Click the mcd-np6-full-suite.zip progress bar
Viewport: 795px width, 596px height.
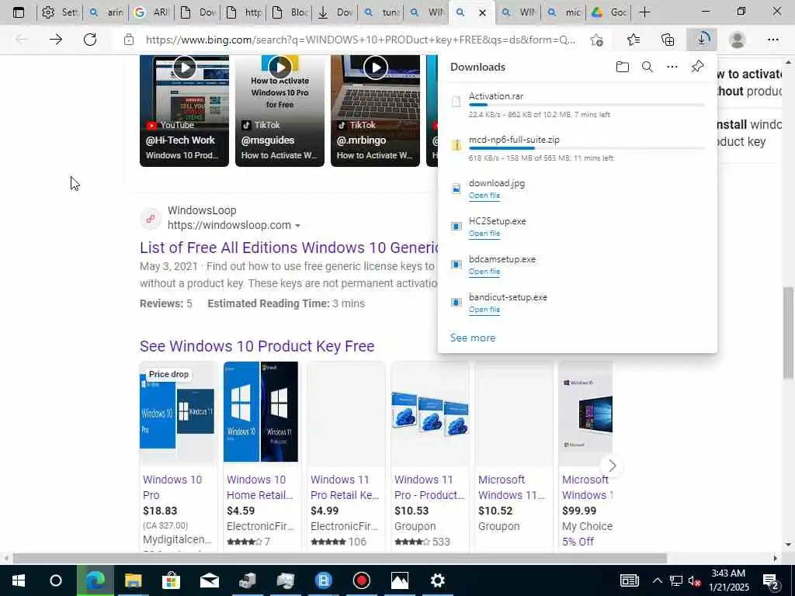point(587,148)
